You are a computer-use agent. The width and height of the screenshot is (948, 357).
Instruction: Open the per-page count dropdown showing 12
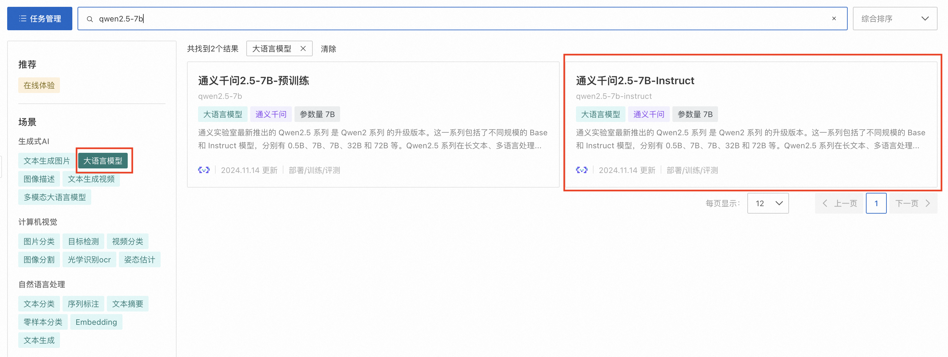click(768, 203)
